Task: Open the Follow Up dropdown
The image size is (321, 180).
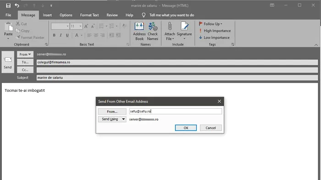Action: [210, 24]
